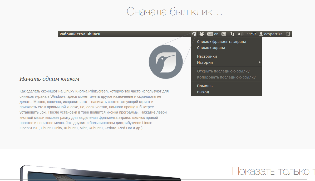Open the system power gear menu
This screenshot has height=181, width=315.
pos(288,34)
